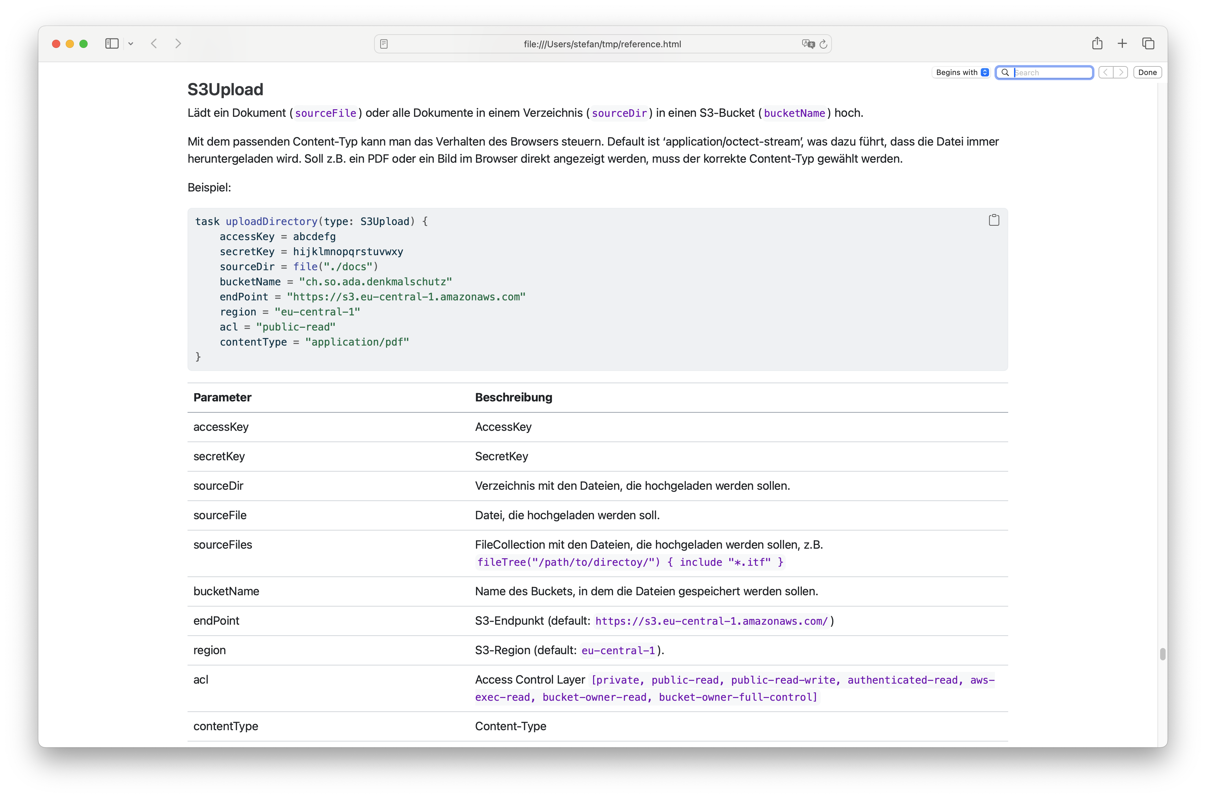Viewport: 1206px width, 798px height.
Task: Click the ACL values list code
Action: coord(735,689)
